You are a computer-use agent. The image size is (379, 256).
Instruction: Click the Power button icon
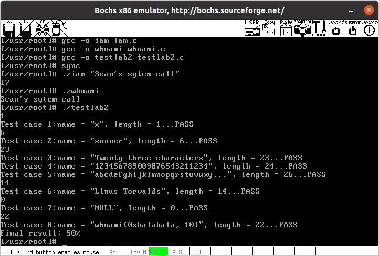(370, 28)
